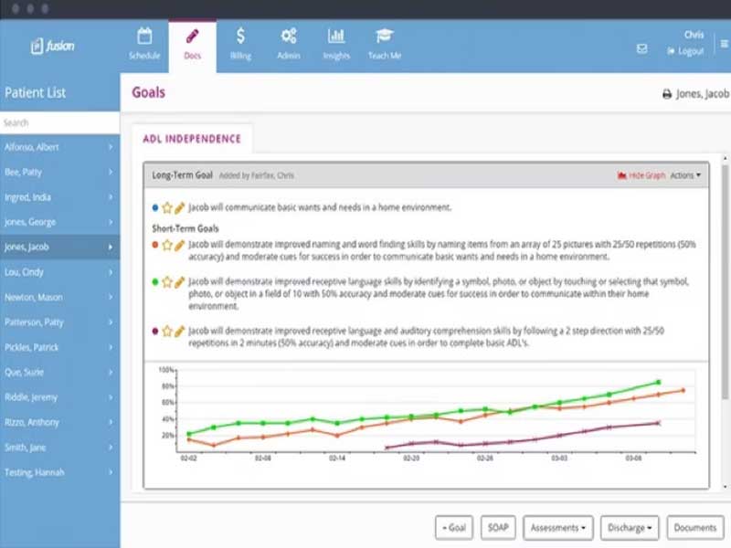
Task: Hide the goal progress graph
Action: point(641,175)
